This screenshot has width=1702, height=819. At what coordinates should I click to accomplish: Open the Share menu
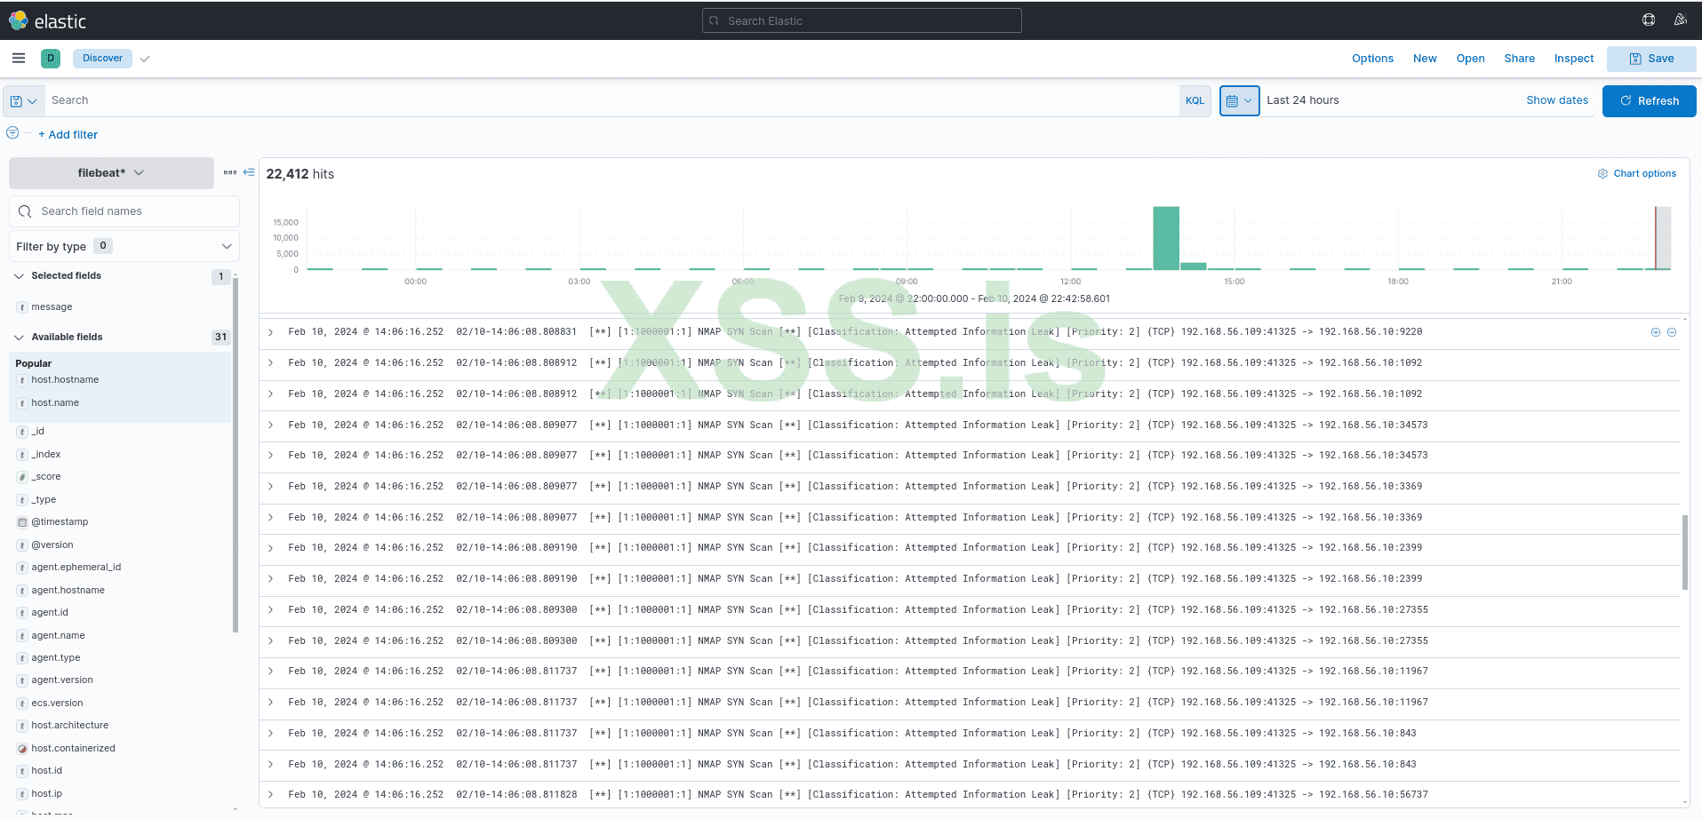tap(1519, 59)
